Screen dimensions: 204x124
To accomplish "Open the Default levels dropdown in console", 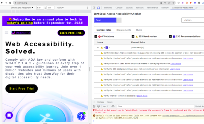I will tap(199, 106).
